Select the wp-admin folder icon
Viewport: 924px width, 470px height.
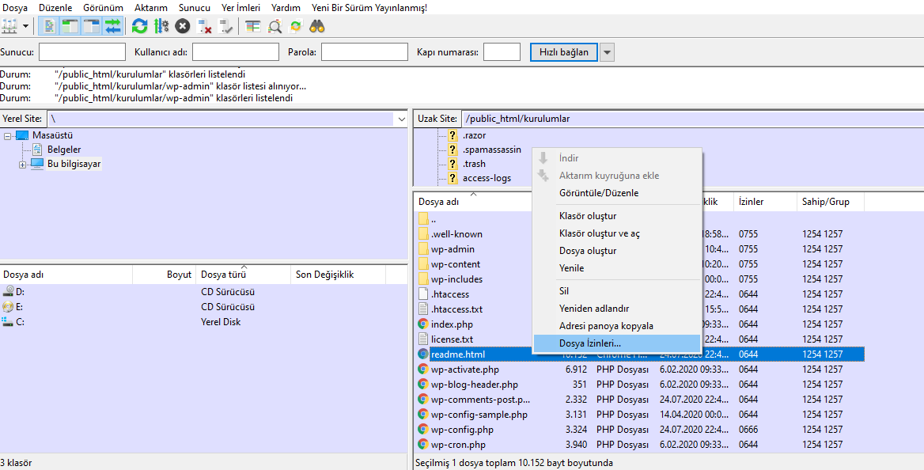pyautogui.click(x=423, y=249)
